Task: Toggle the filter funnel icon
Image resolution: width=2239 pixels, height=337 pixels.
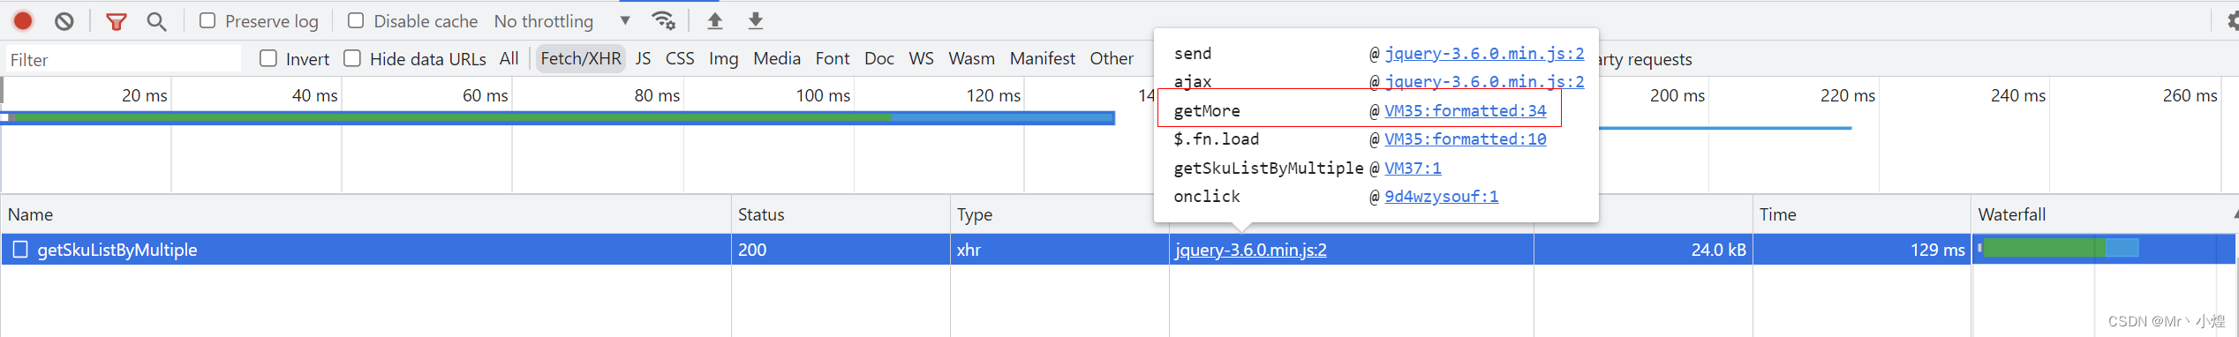Action: click(116, 21)
